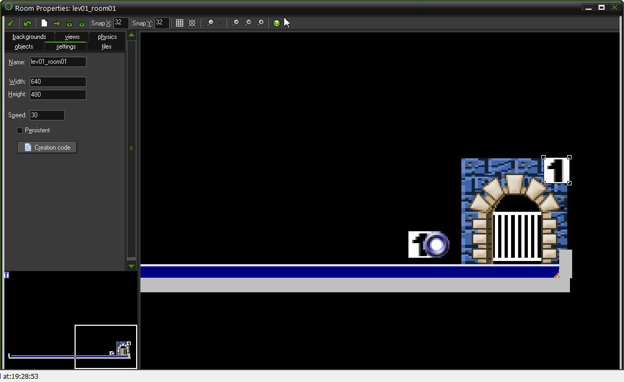Switch to the objects tab
This screenshot has height=382, width=624.
click(24, 46)
